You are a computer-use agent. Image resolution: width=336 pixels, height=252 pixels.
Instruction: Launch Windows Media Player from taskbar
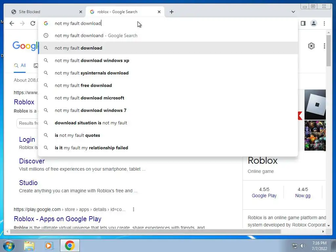(49, 246)
